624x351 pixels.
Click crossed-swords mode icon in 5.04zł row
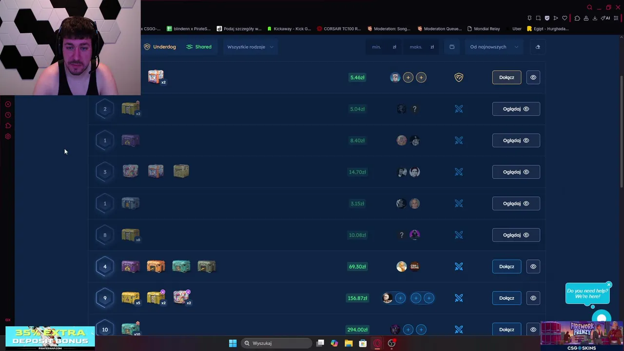coord(459,109)
